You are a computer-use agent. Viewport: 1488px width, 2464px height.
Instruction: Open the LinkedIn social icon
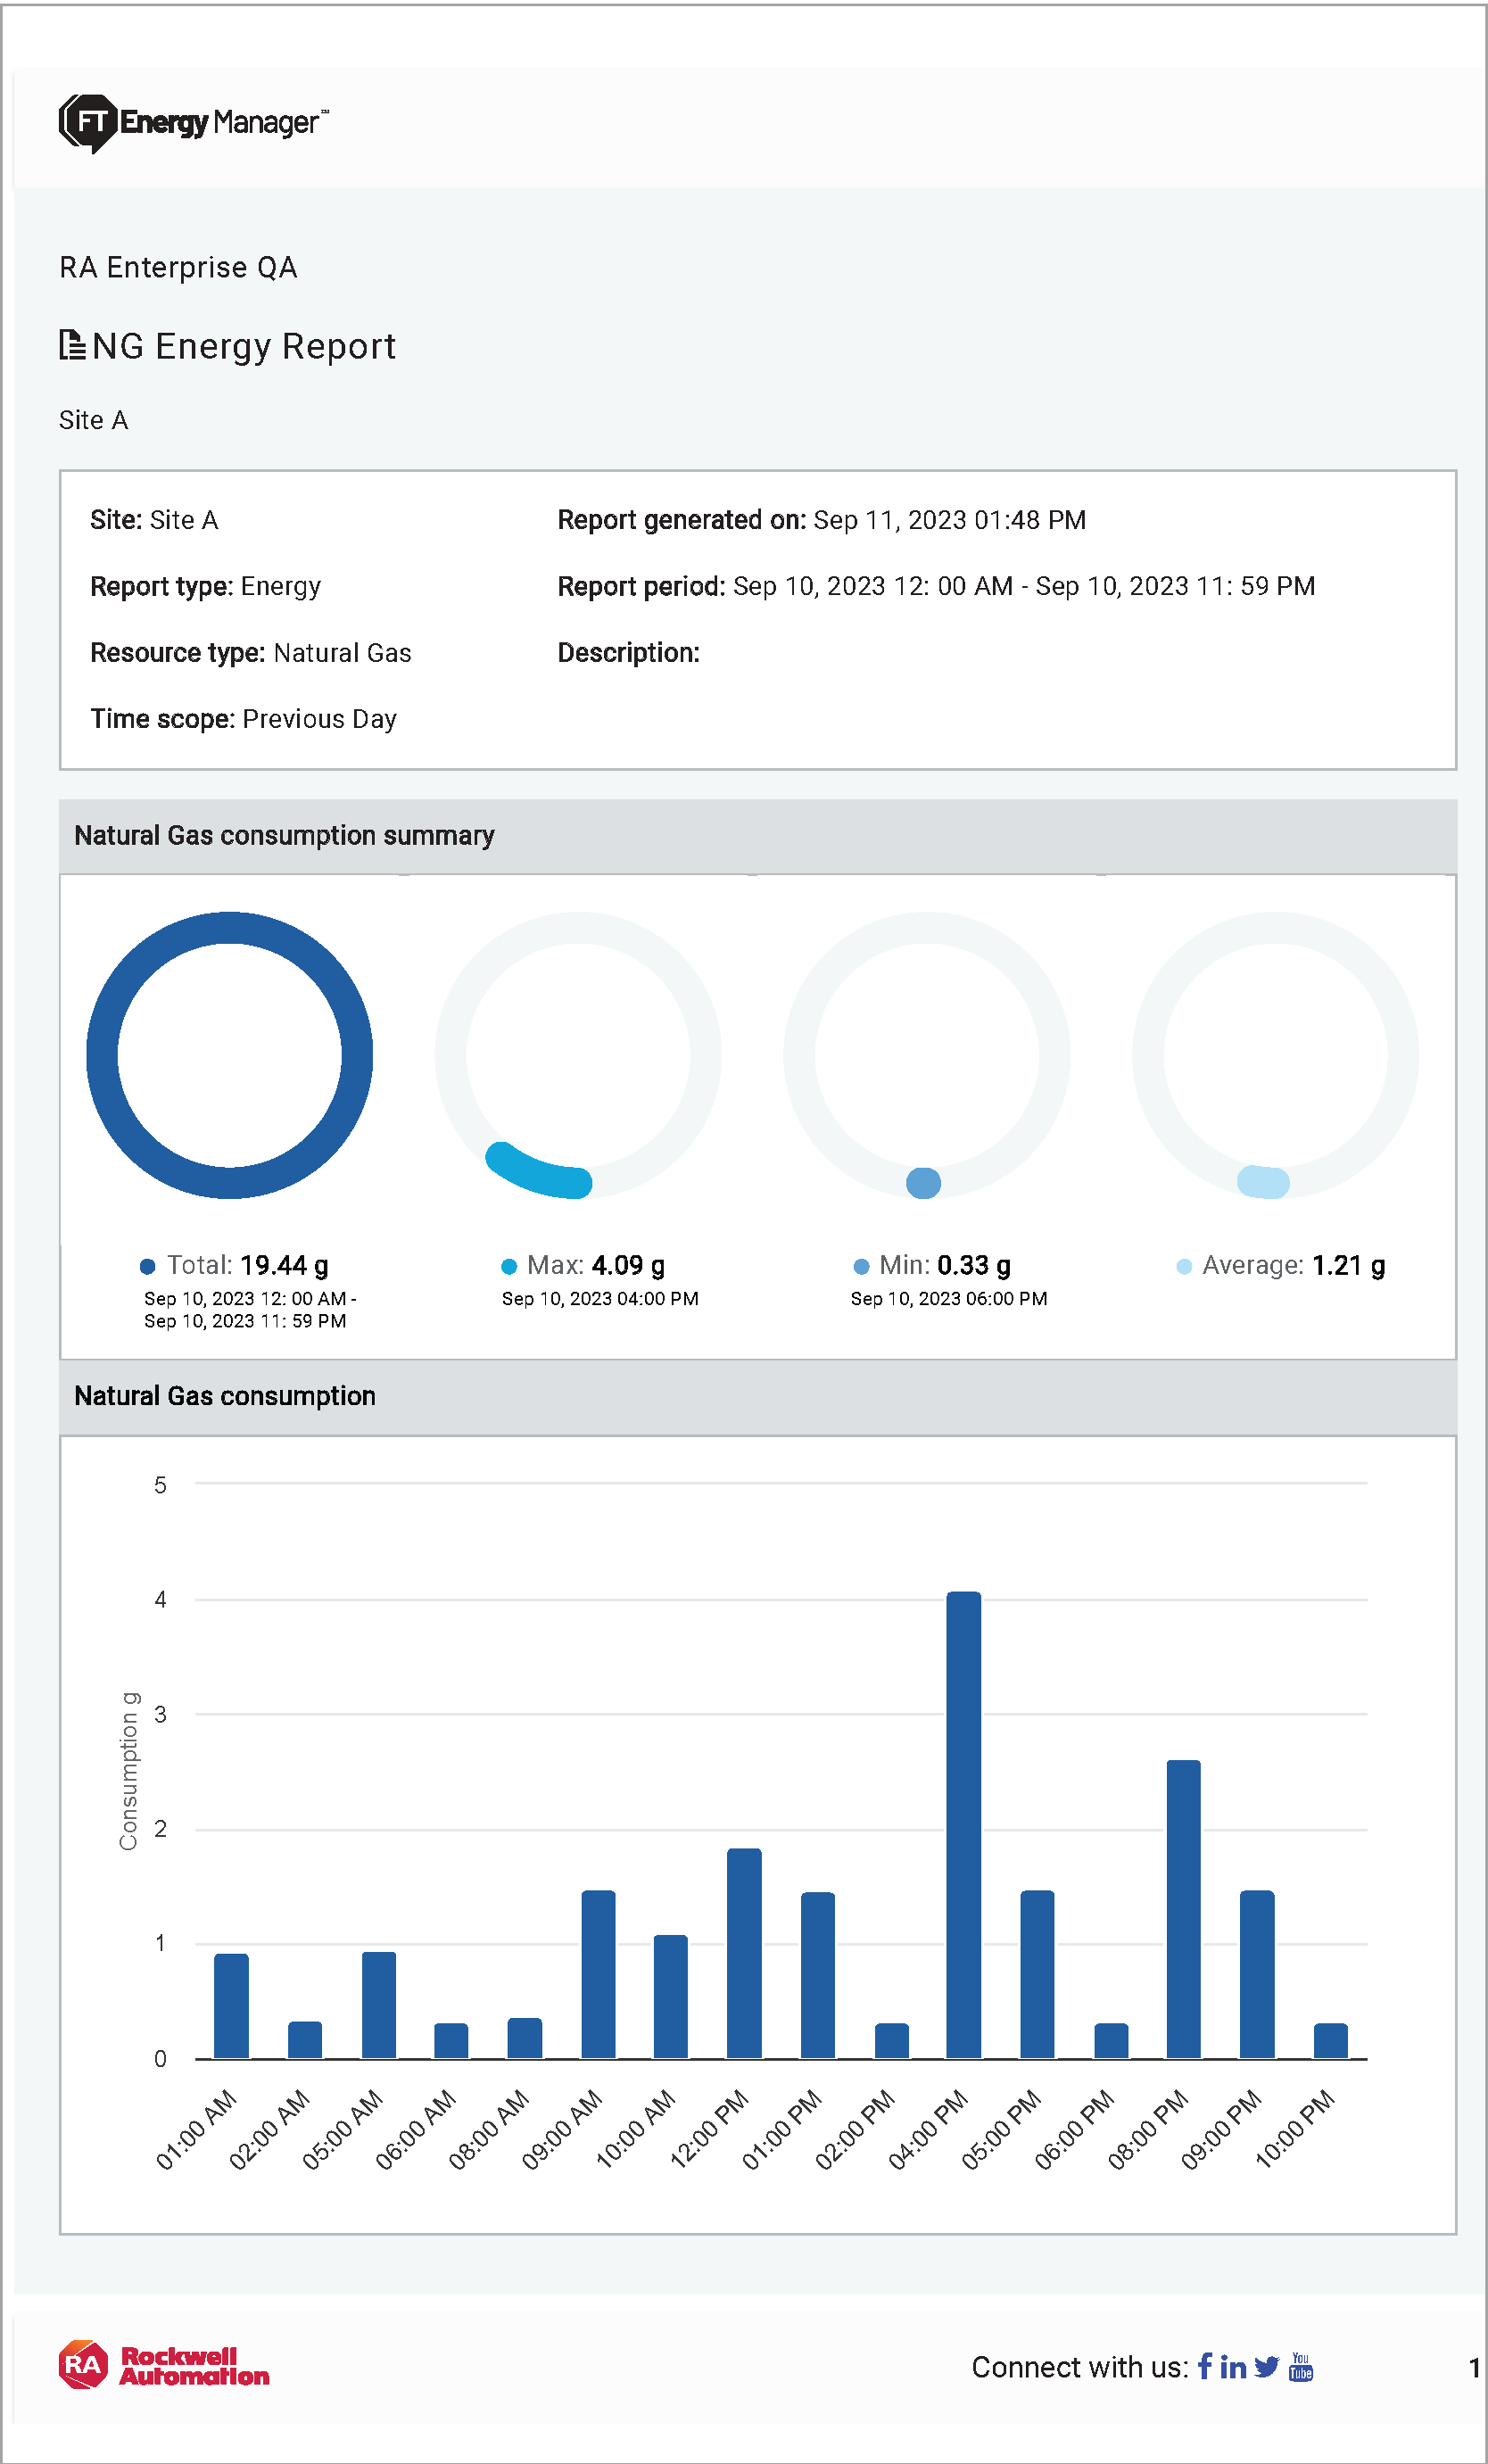pos(1232,2368)
